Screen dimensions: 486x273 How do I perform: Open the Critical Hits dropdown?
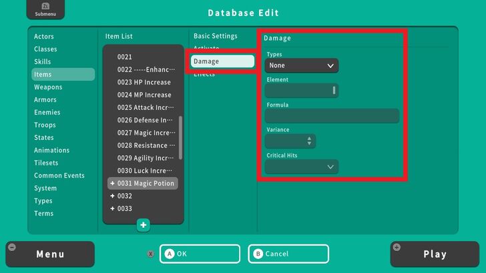(x=302, y=167)
